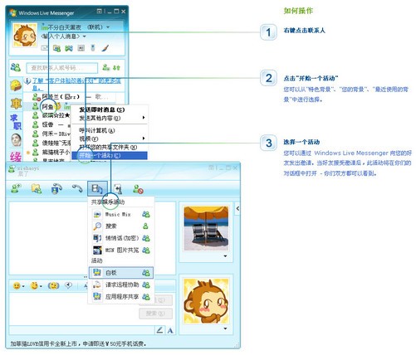Click invite-a-contact icon in chat toolbar

pos(16,189)
